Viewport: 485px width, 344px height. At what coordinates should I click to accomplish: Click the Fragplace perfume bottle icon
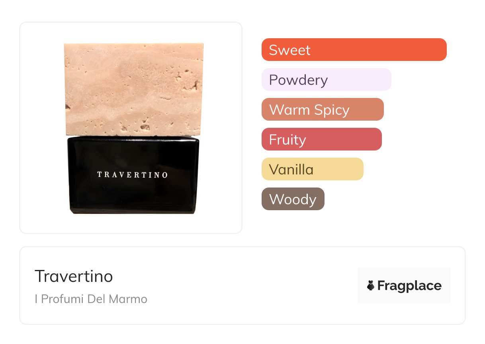point(371,285)
